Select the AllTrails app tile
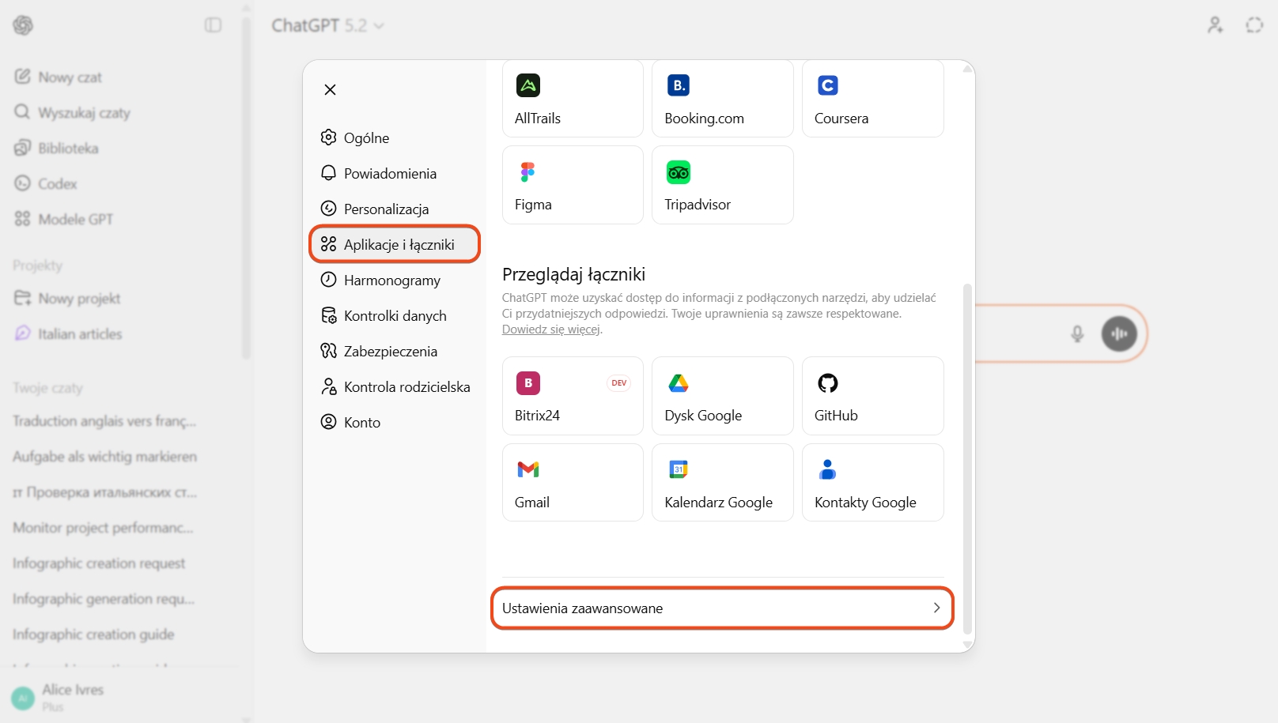This screenshot has height=723, width=1278. click(573, 99)
